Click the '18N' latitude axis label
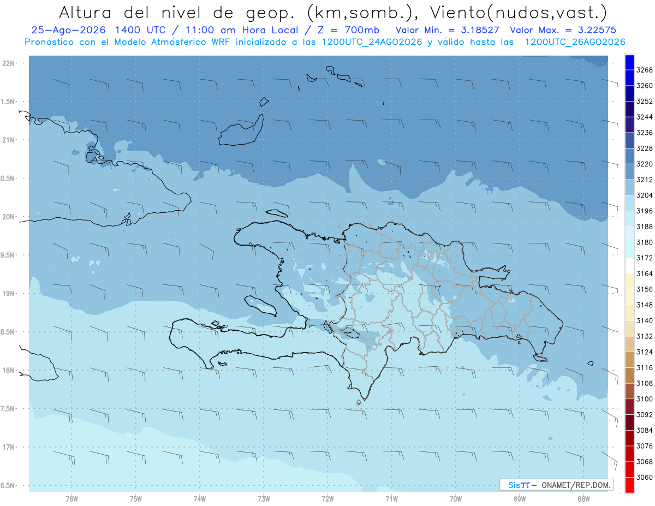The image size is (655, 506). point(9,370)
